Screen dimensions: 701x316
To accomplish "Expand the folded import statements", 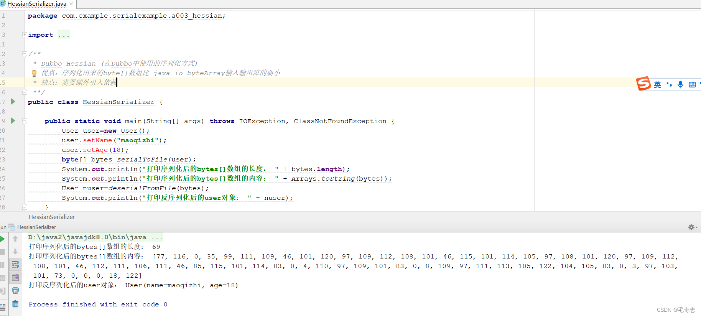I will [25, 35].
